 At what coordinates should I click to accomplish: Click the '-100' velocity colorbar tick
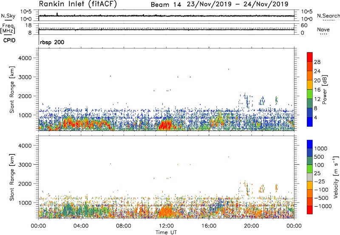click(x=321, y=190)
